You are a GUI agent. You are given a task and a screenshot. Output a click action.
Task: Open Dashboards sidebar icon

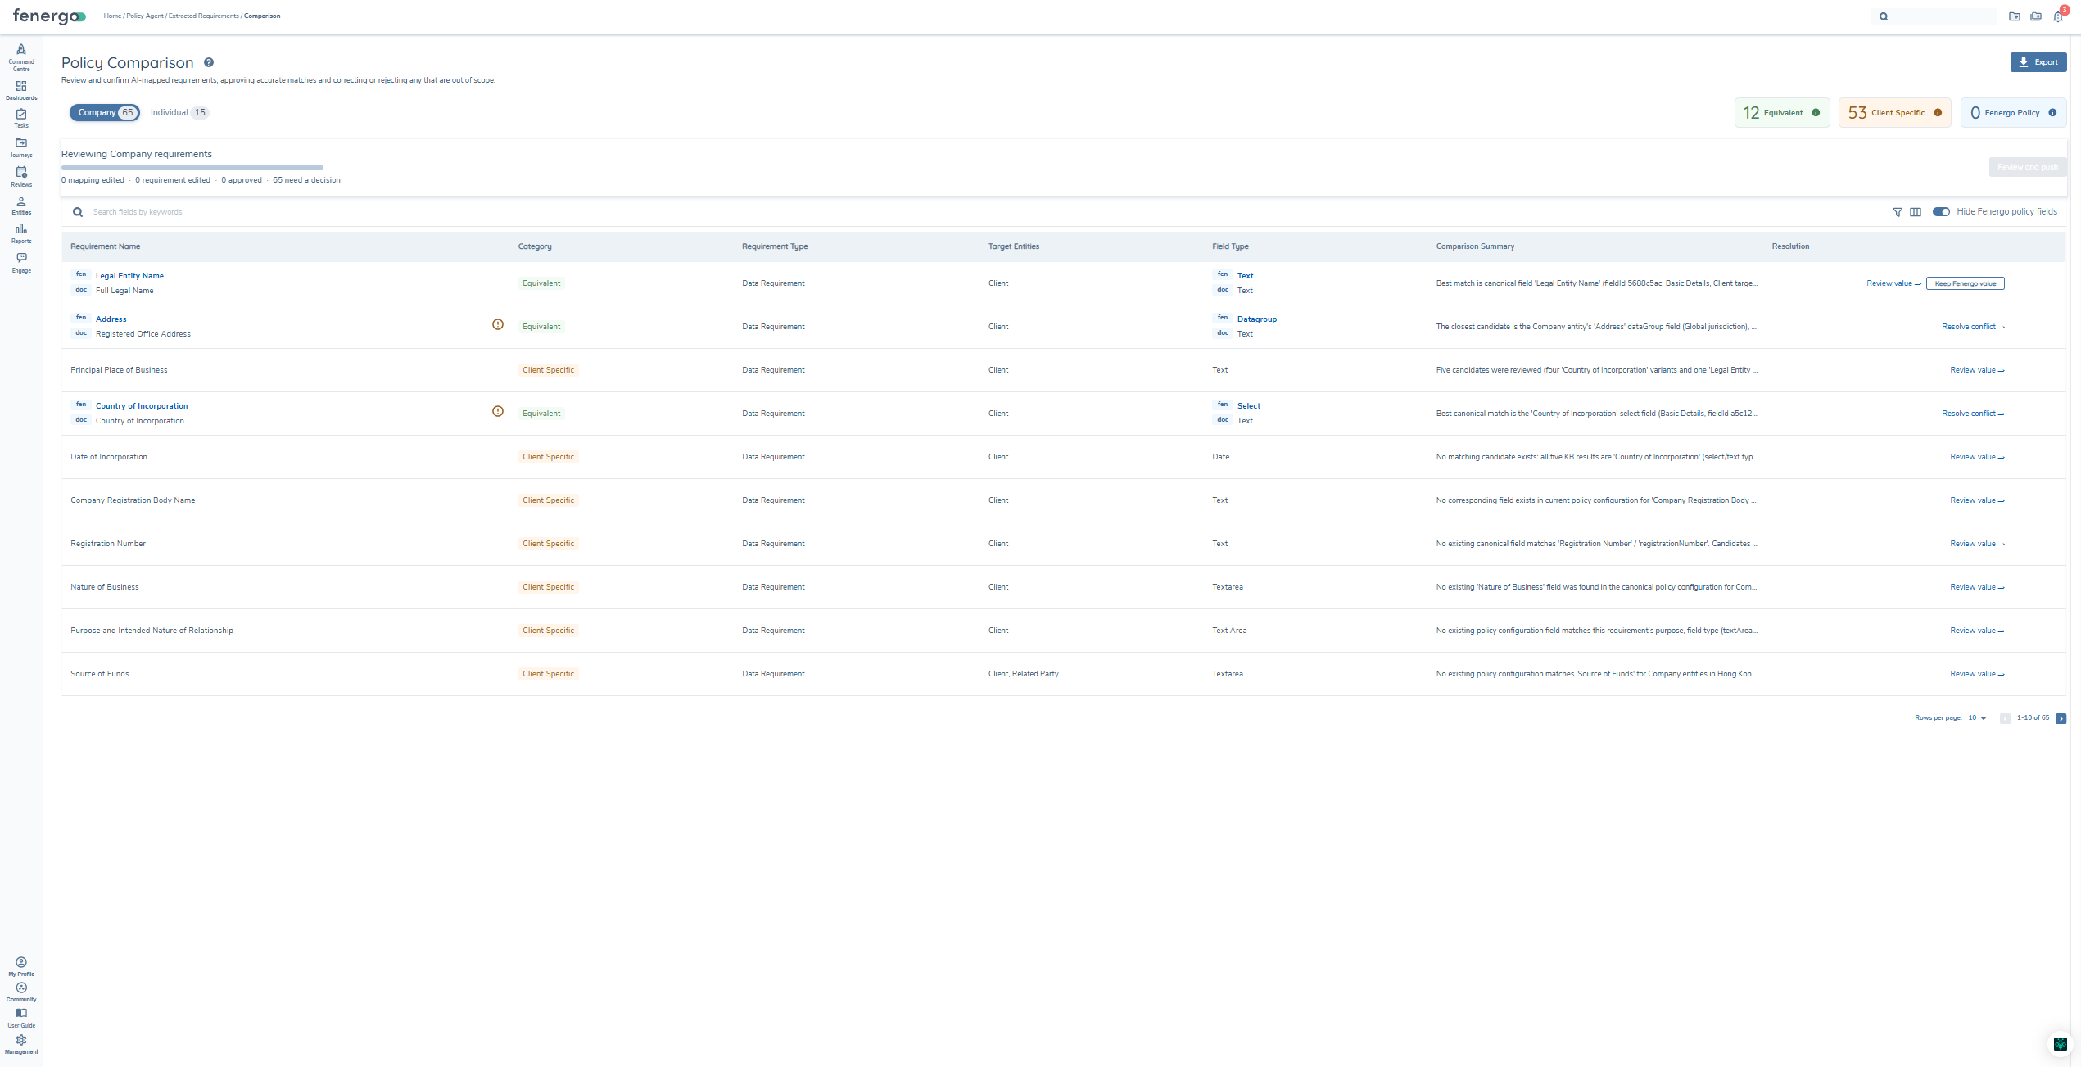tap(21, 90)
